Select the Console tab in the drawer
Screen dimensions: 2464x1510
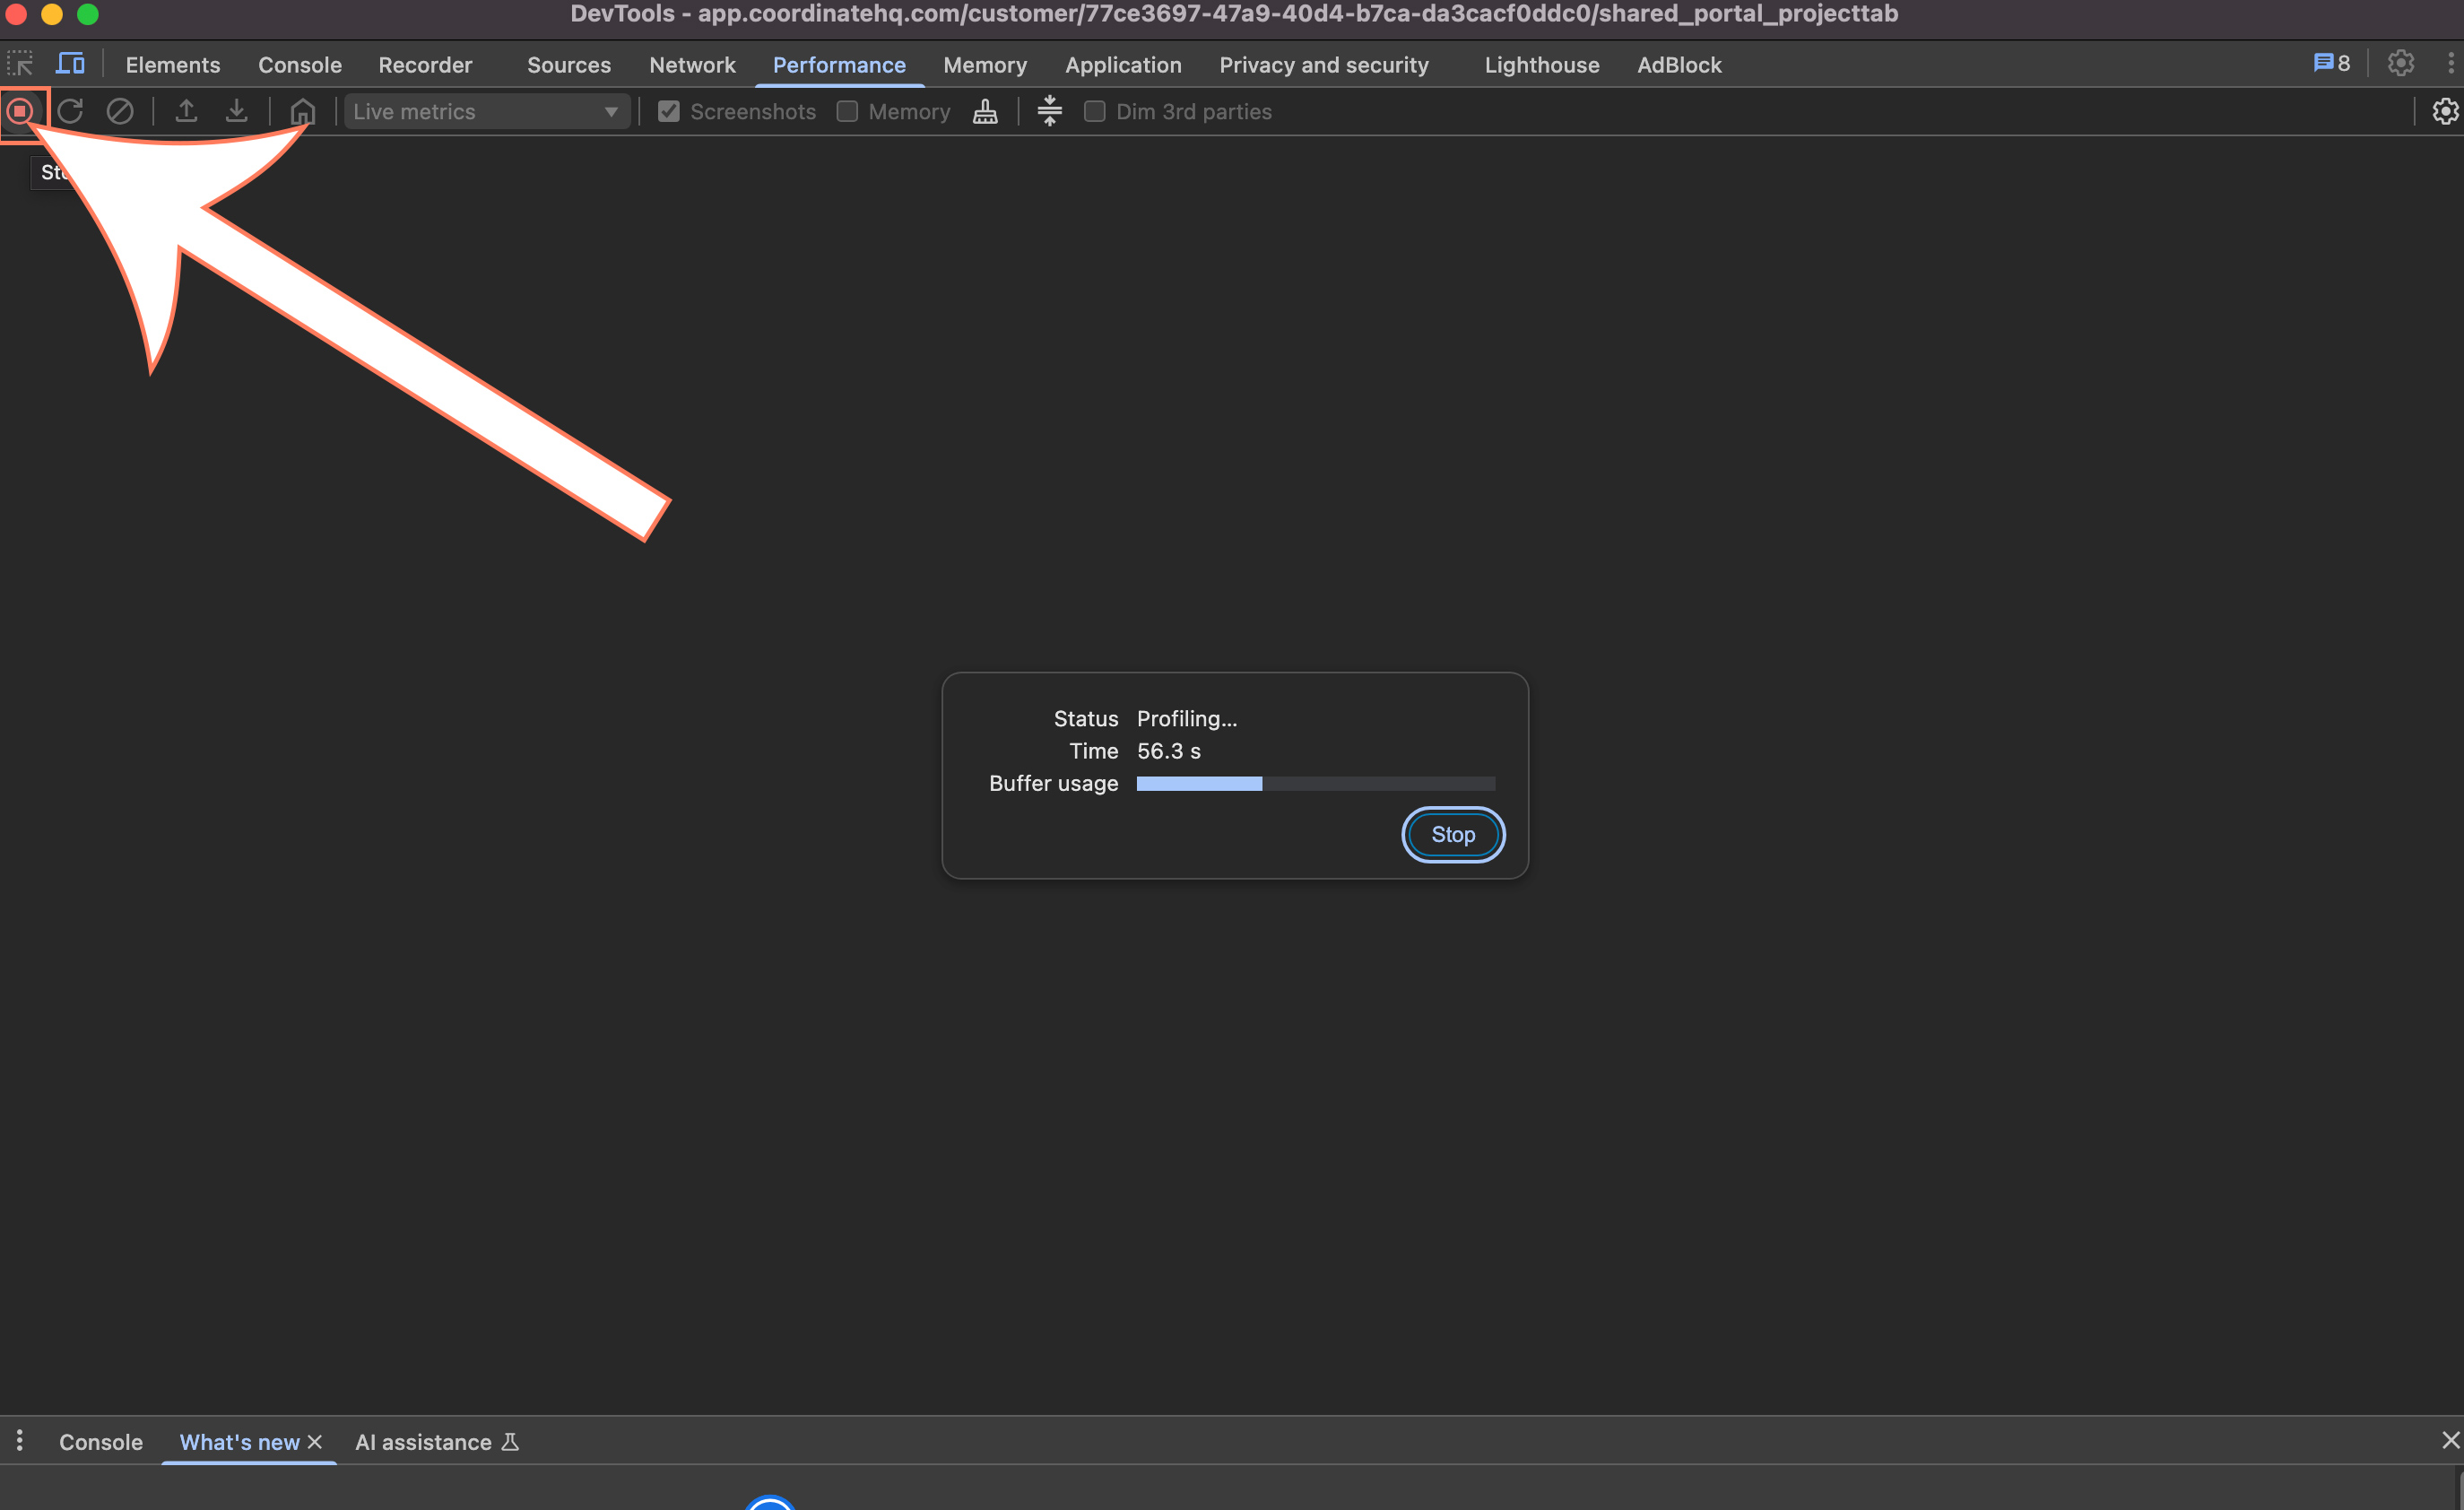[x=101, y=1441]
